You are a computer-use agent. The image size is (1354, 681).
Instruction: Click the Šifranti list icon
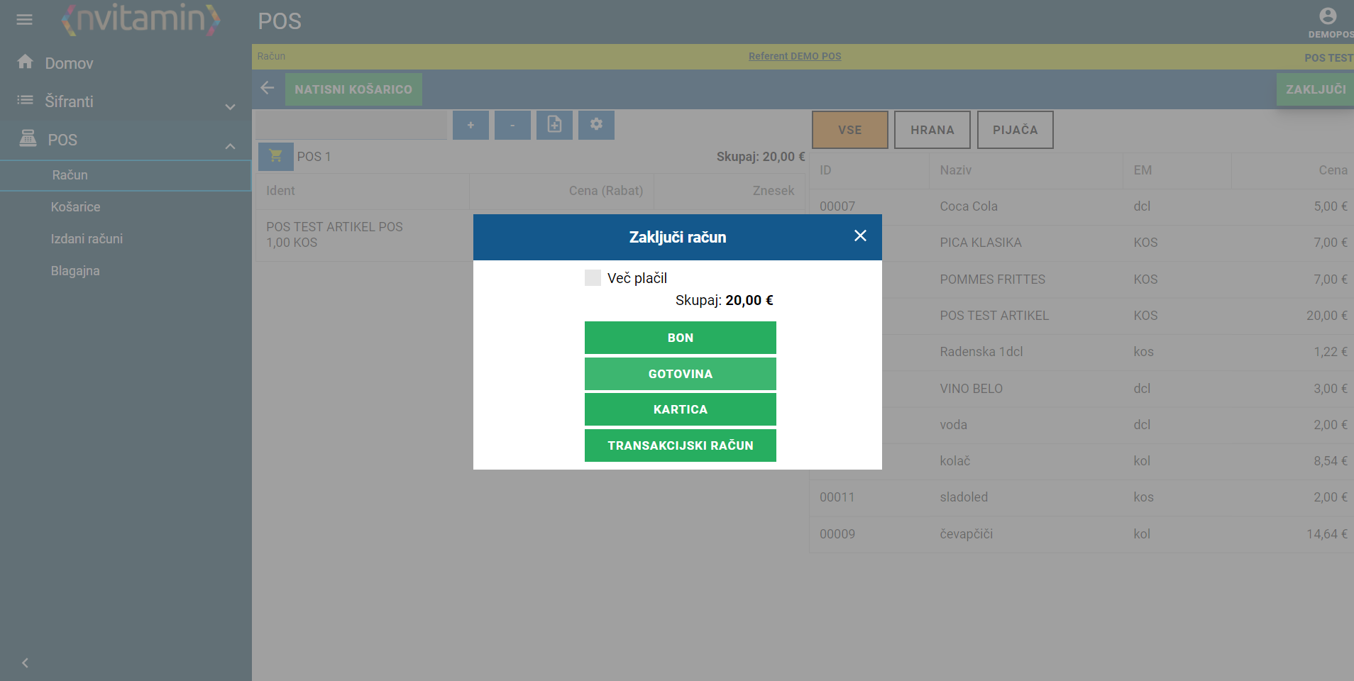click(x=26, y=100)
